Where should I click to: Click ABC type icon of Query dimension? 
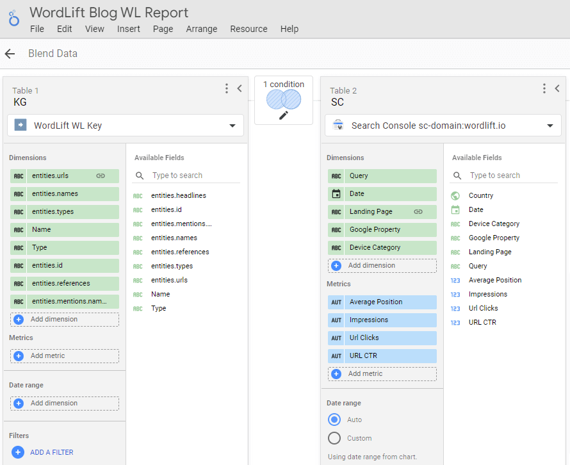pos(336,176)
